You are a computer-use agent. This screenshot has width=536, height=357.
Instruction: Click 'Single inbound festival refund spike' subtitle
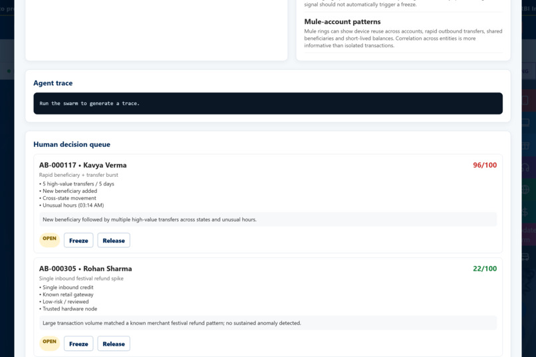[81, 279]
